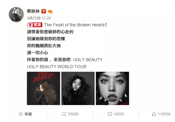Click the comment bubble icon
This screenshot has height=122, width=175.
click(110, 114)
